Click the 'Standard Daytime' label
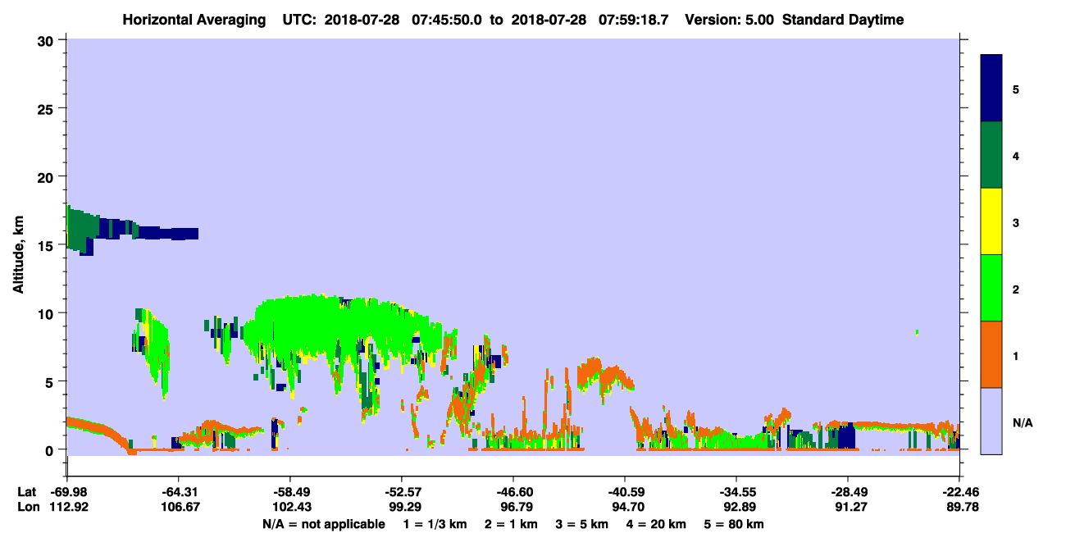The width and height of the screenshot is (1066, 547). tap(843, 20)
